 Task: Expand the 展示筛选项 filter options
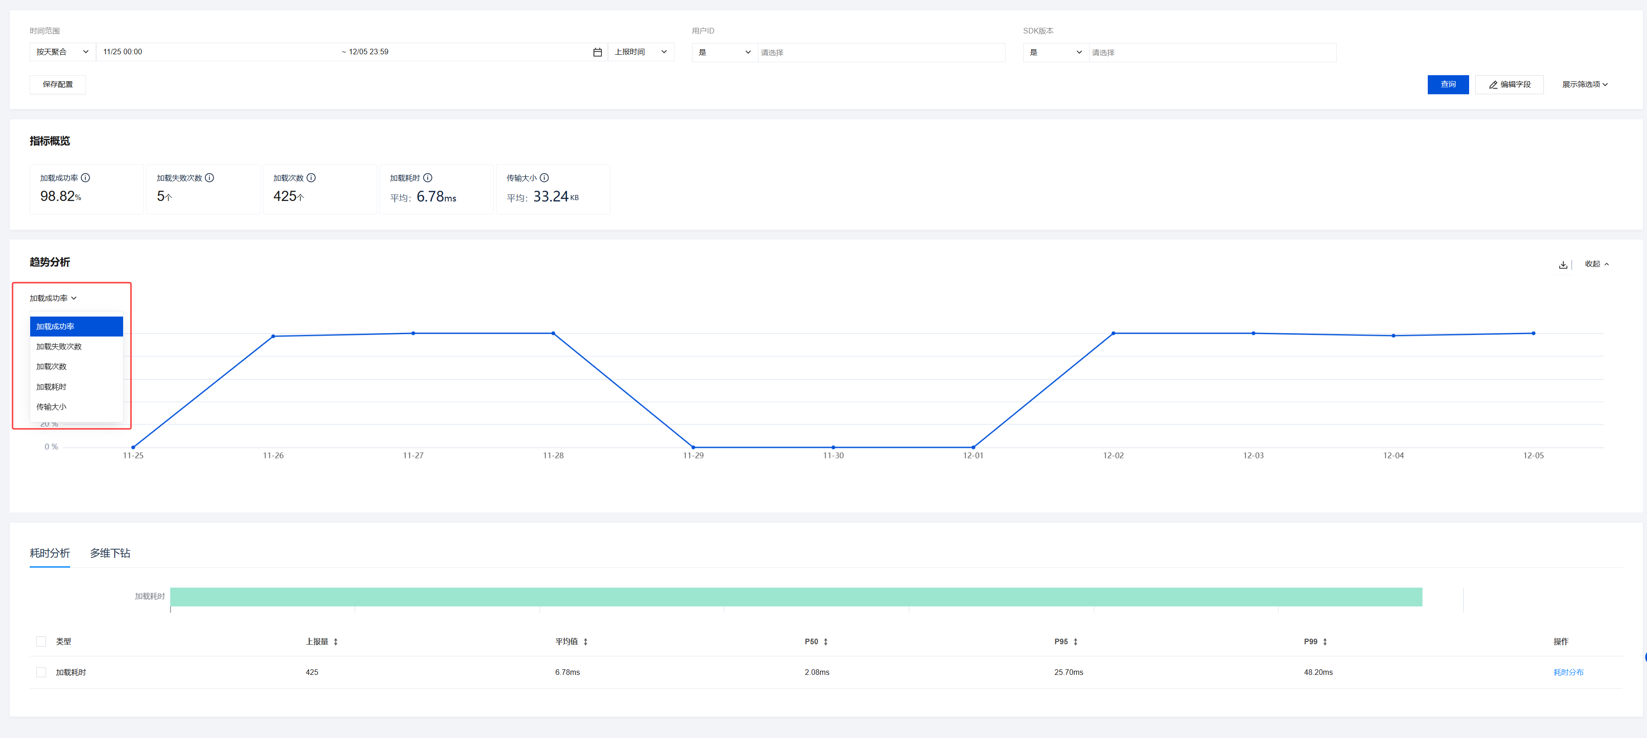pyautogui.click(x=1584, y=84)
